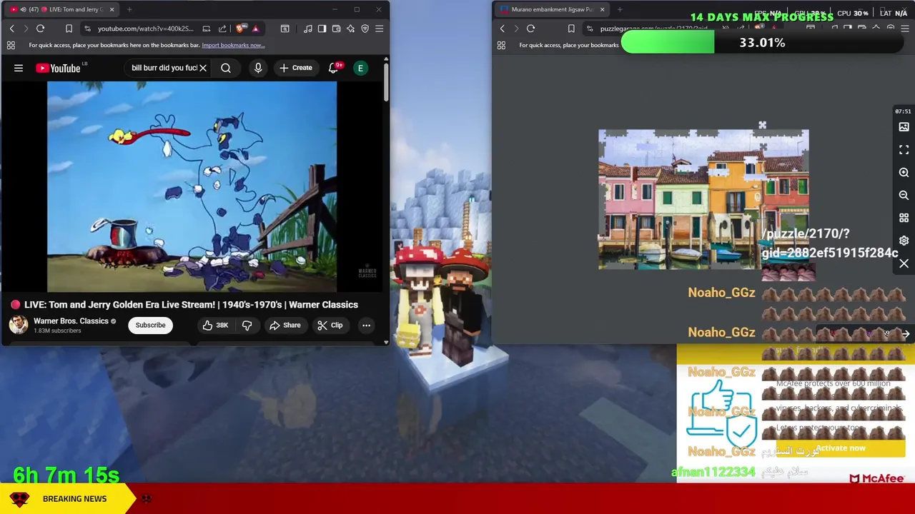The height and width of the screenshot is (514, 915).
Task: Open bookmarks apps grid in puzzle window
Action: click(x=501, y=45)
